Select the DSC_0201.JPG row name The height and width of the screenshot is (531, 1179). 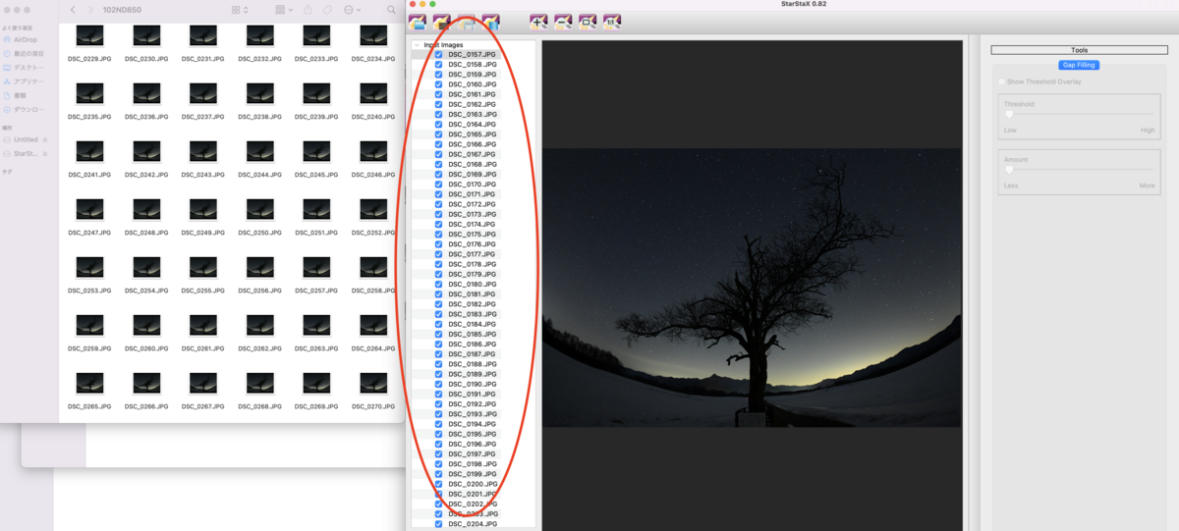point(473,494)
